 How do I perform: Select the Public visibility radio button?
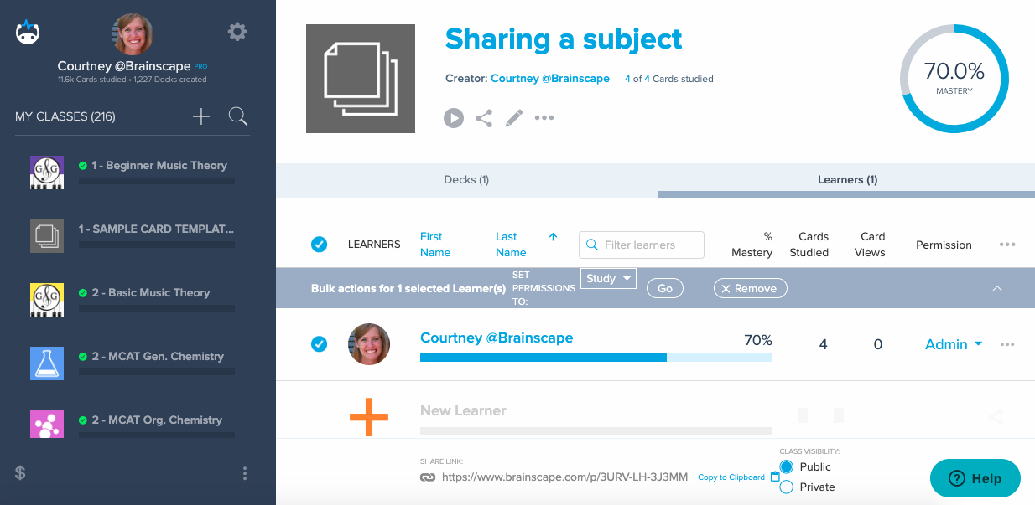point(787,466)
